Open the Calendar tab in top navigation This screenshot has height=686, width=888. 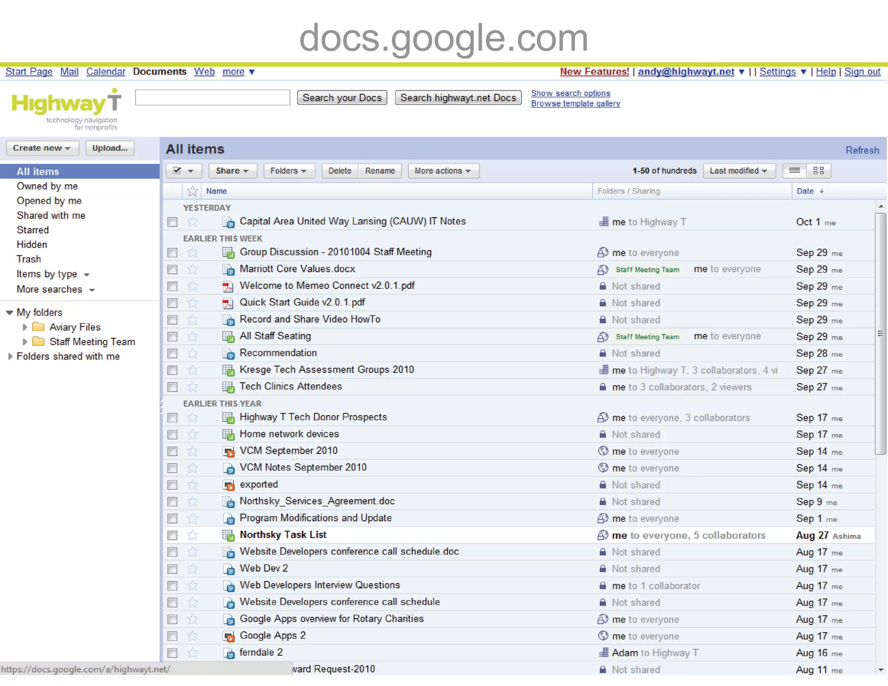click(x=105, y=72)
